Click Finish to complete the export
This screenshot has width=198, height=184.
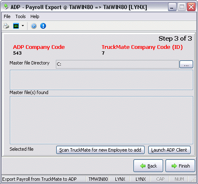point(180,166)
